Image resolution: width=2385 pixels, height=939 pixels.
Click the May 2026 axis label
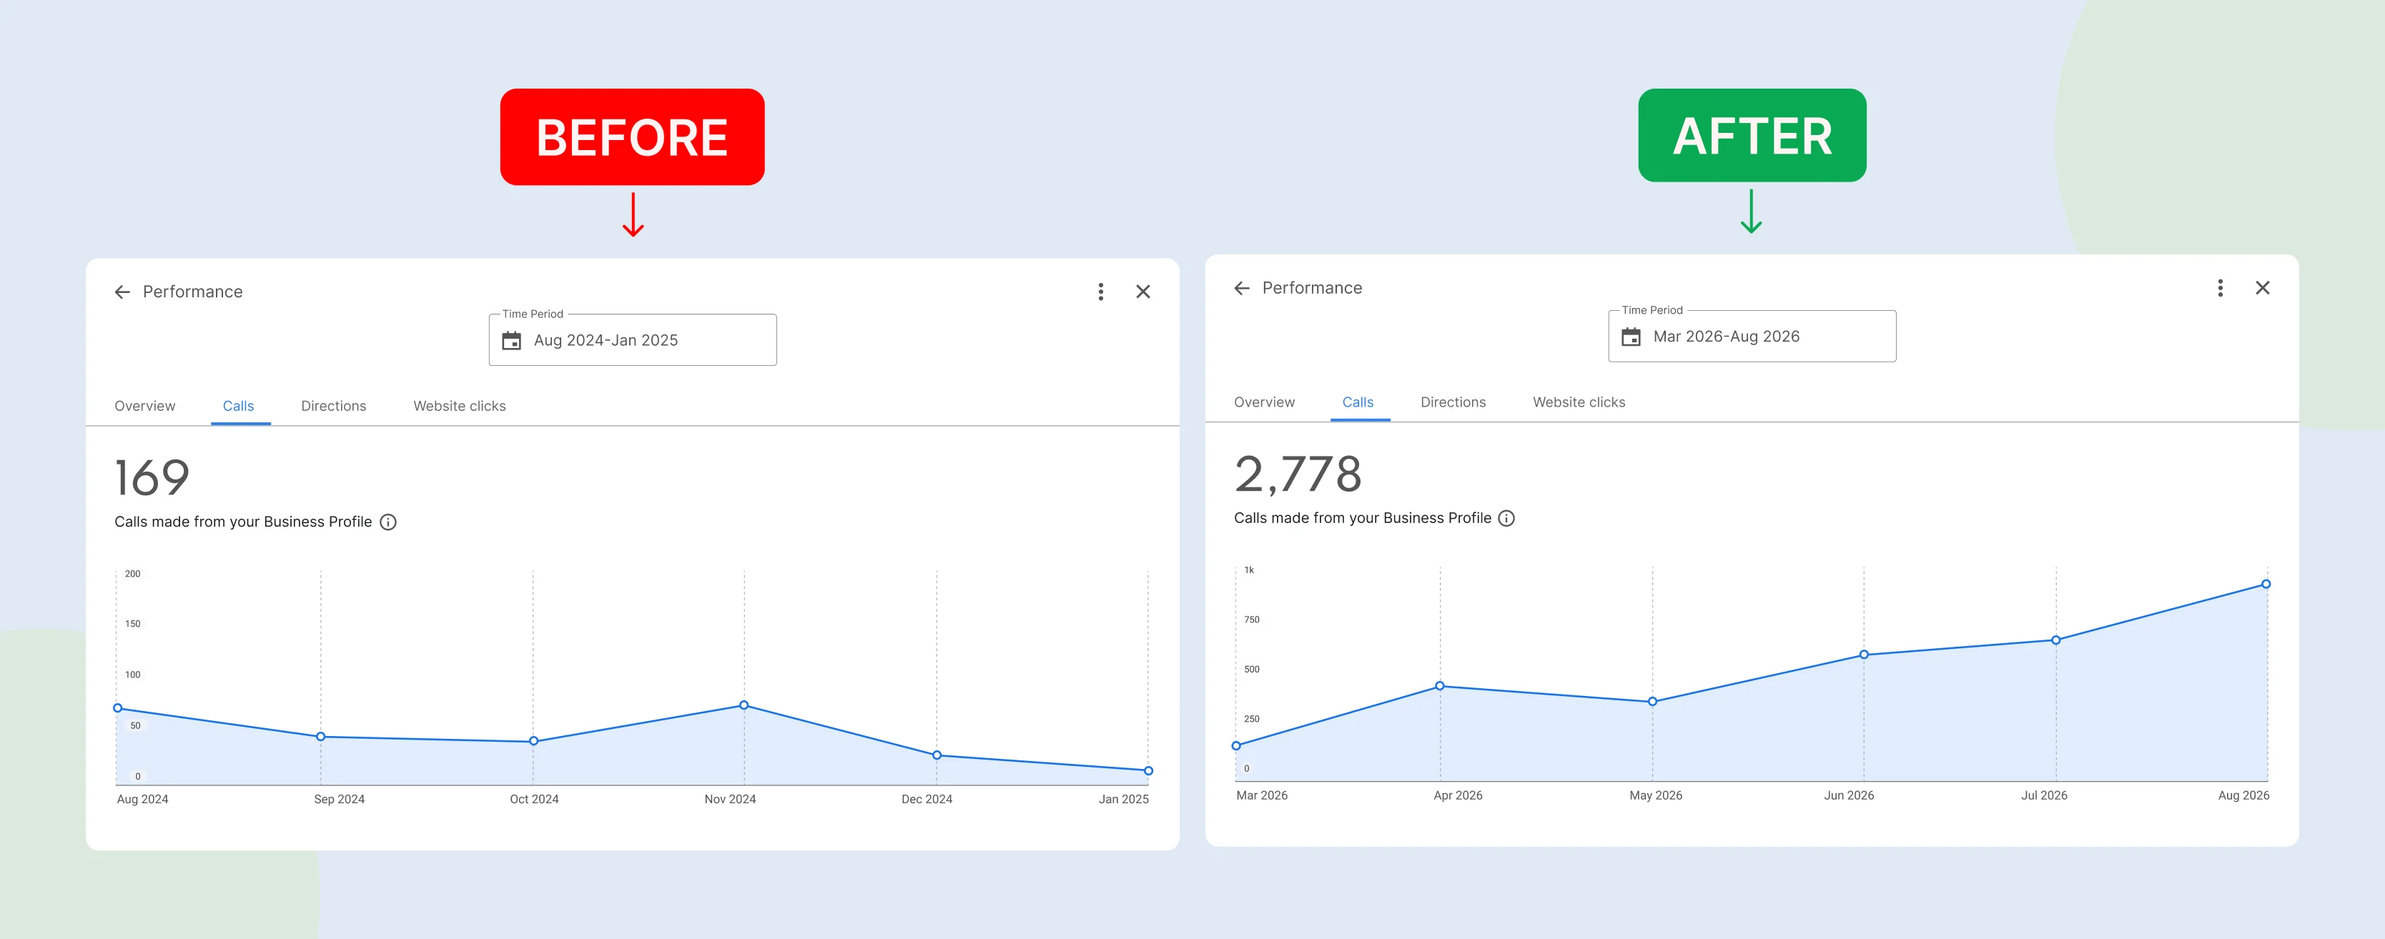pos(1656,795)
